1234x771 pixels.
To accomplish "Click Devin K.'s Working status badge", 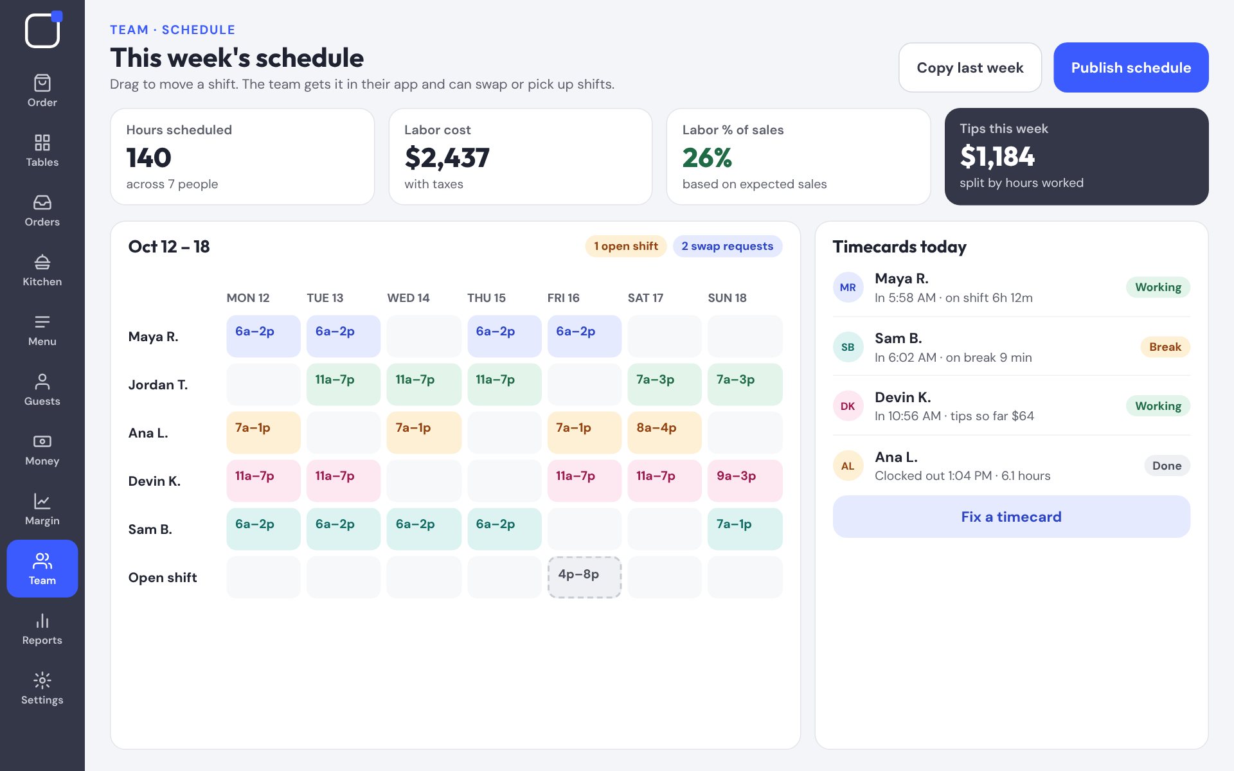I will pyautogui.click(x=1158, y=406).
